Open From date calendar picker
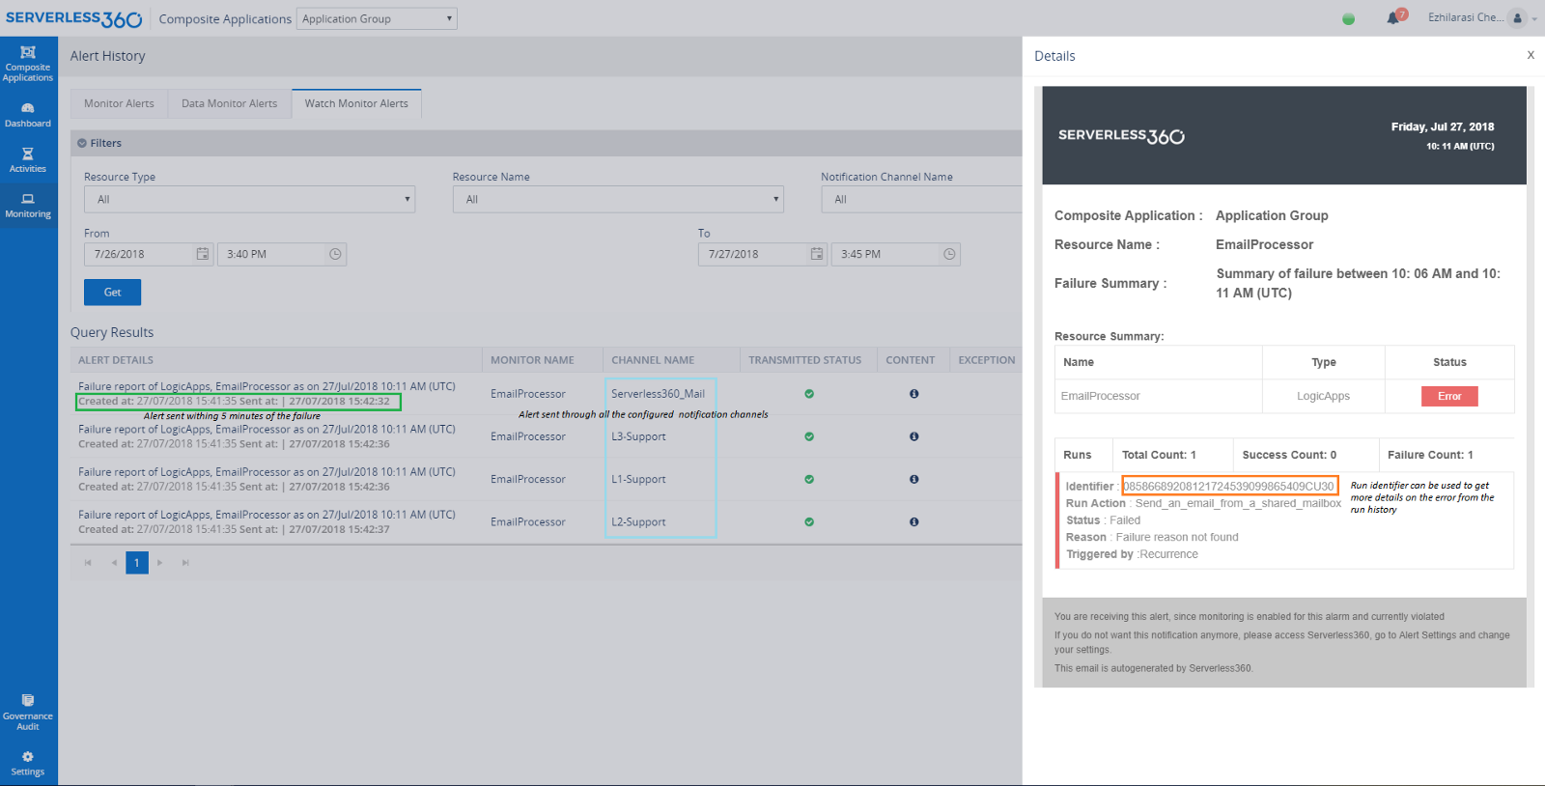This screenshot has height=786, width=1545. point(203,254)
